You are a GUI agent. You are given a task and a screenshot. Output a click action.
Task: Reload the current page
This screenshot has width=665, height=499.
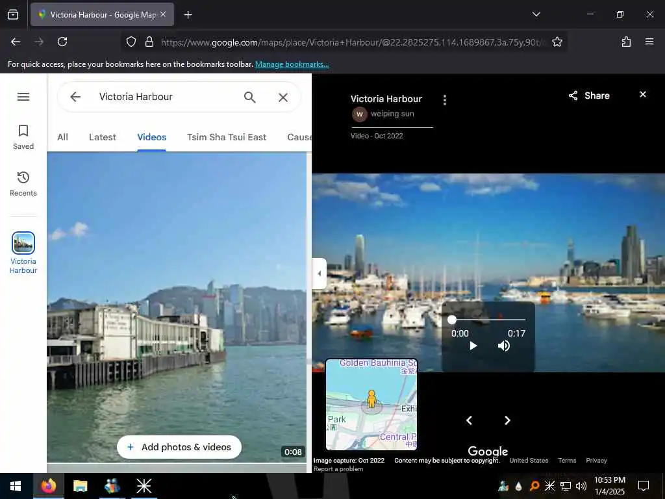coord(62,42)
